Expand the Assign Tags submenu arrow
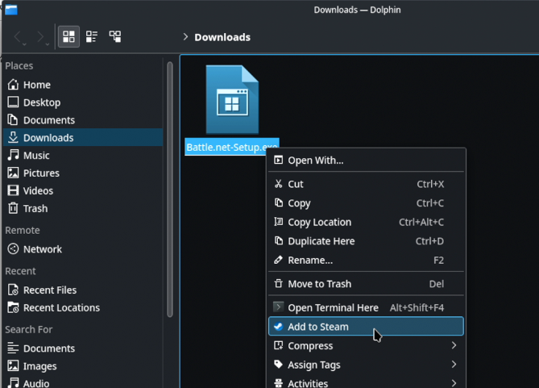 coord(454,365)
